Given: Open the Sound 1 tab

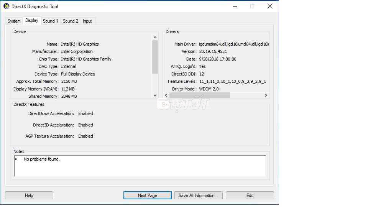Looking at the screenshot, I should pyautogui.click(x=50, y=21).
